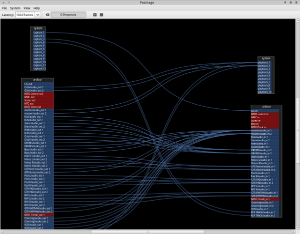This screenshot has width=300, height=234.
Task: Click the playback_10 port
Action: click(264, 92)
